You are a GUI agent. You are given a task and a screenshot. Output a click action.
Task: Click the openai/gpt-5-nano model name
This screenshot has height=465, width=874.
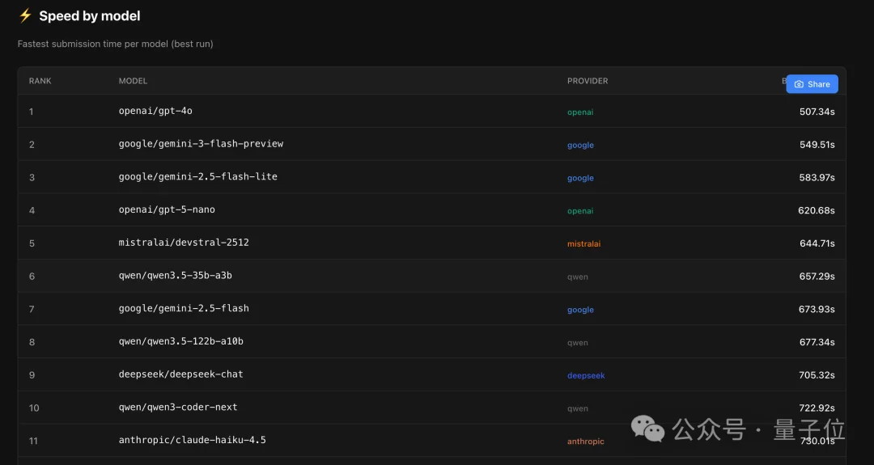click(167, 210)
